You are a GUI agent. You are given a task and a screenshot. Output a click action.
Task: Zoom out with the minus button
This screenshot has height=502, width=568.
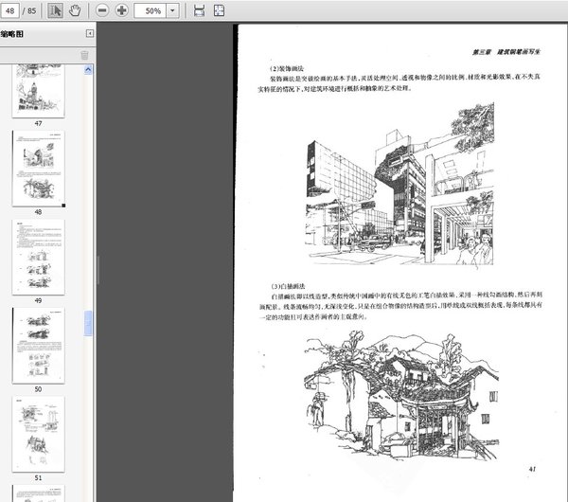pyautogui.click(x=102, y=10)
